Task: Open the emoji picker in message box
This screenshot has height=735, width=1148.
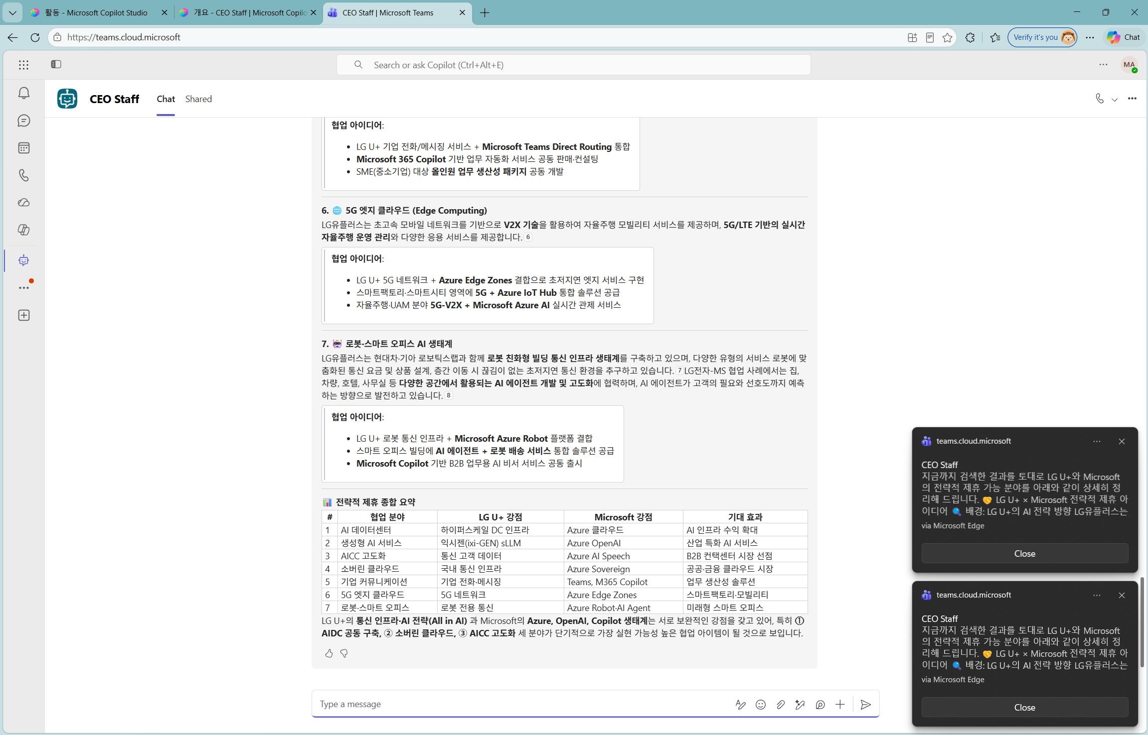Action: coord(760,705)
